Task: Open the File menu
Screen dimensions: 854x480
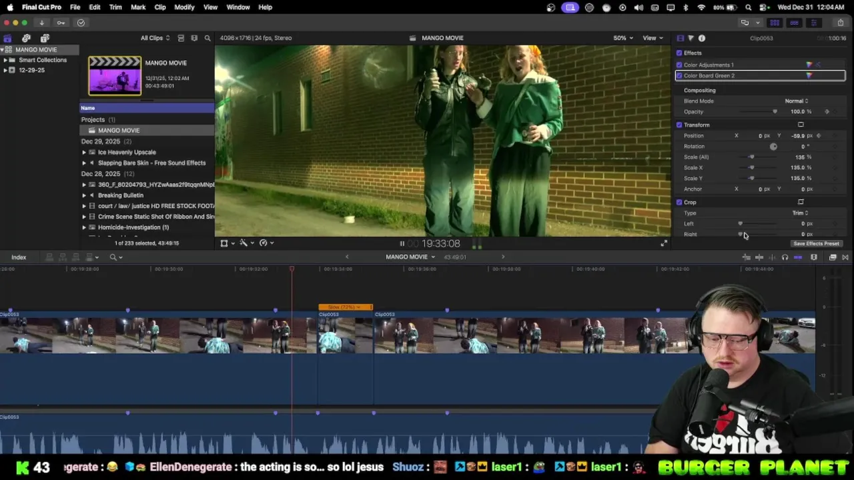Action: tap(75, 7)
